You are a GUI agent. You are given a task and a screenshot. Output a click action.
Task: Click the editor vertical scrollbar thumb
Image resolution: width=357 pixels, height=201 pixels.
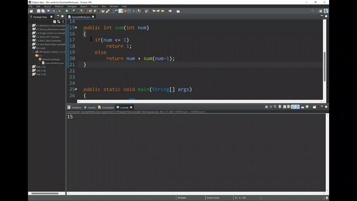[325, 66]
